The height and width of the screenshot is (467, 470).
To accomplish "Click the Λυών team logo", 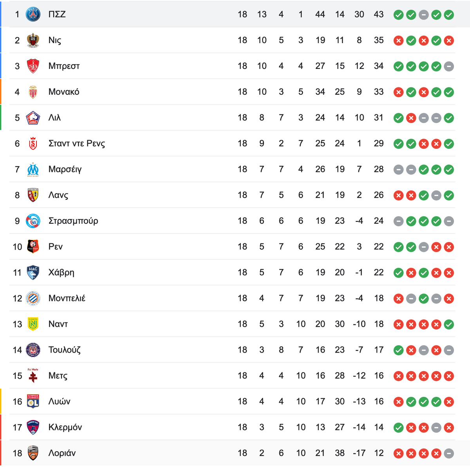I will 33,402.
